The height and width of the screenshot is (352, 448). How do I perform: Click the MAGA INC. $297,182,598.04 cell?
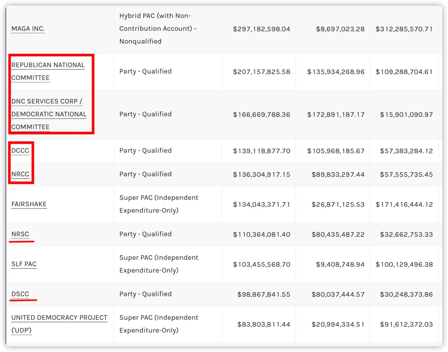(x=261, y=29)
